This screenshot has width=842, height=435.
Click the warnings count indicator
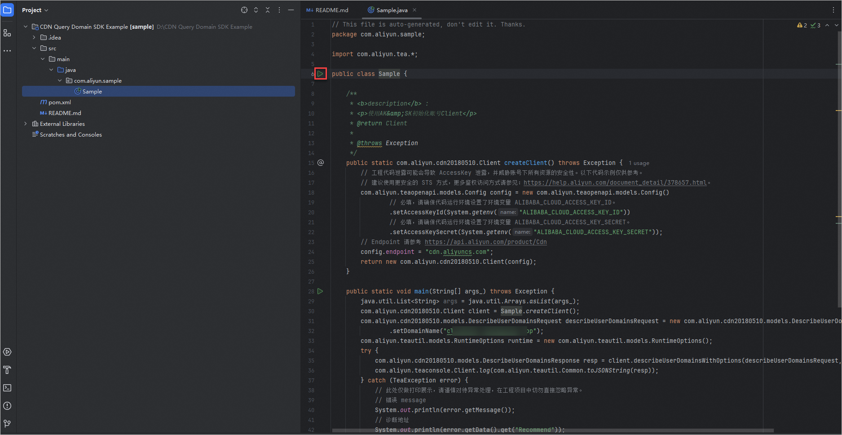click(802, 25)
